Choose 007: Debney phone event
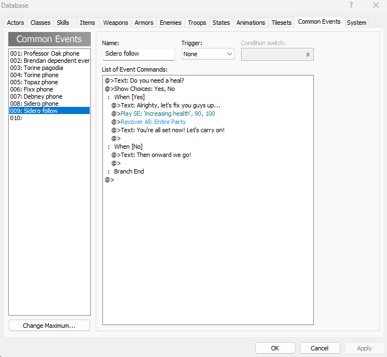 pyautogui.click(x=50, y=96)
